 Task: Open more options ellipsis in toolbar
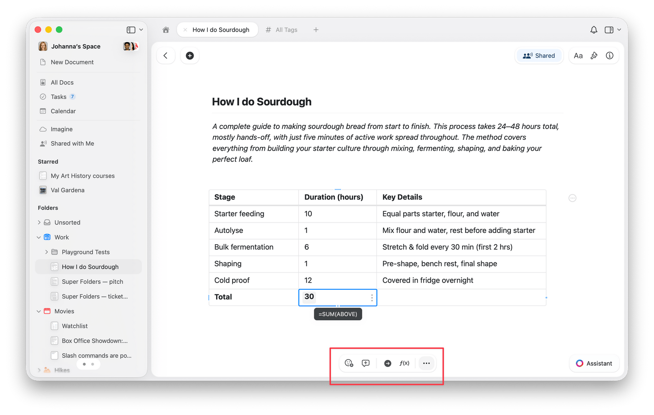pos(427,363)
